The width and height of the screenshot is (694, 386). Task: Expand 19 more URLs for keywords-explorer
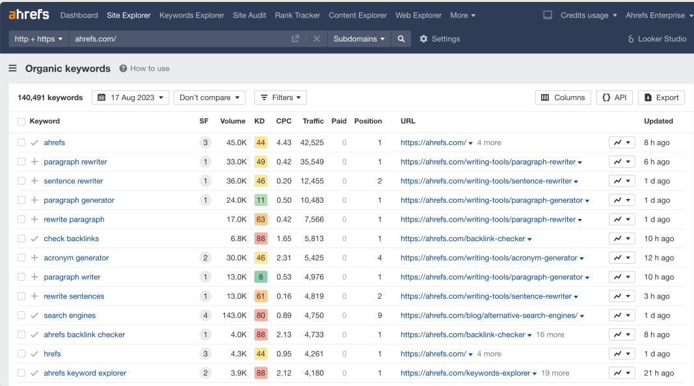pos(555,373)
